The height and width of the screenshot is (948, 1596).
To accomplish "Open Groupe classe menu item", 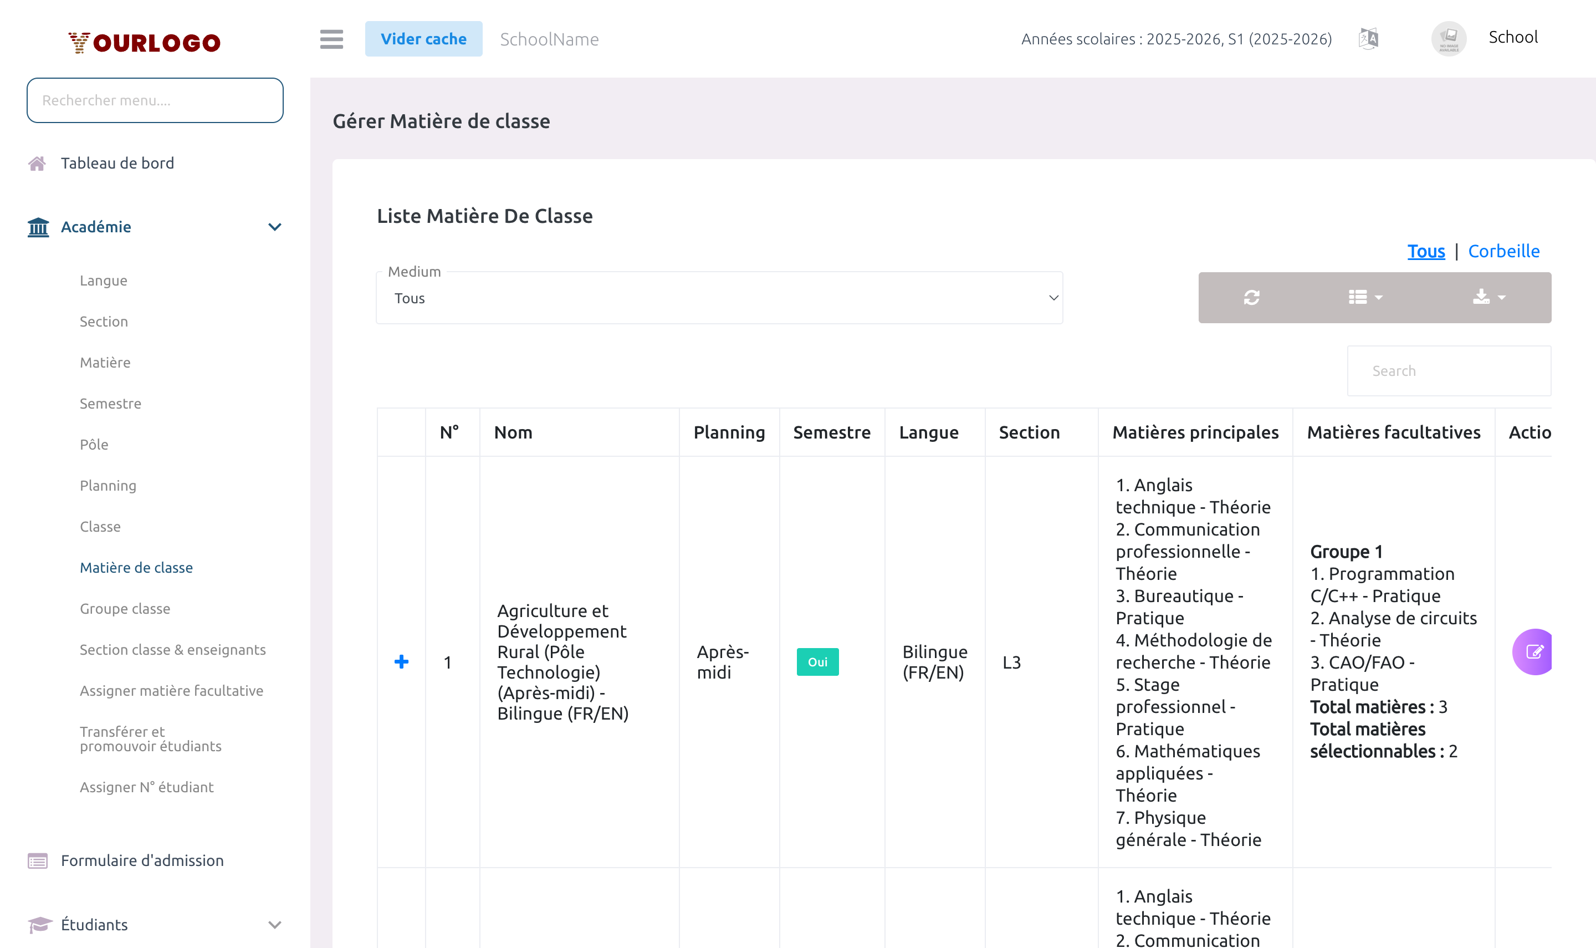I will click(x=125, y=609).
